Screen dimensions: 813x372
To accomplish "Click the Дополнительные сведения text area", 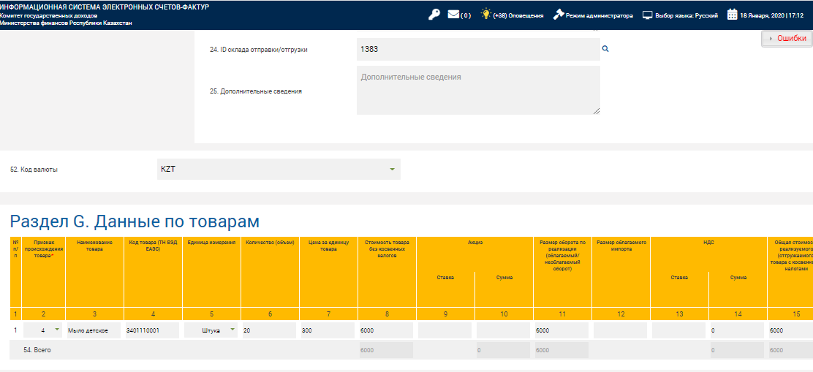I will (x=477, y=91).
